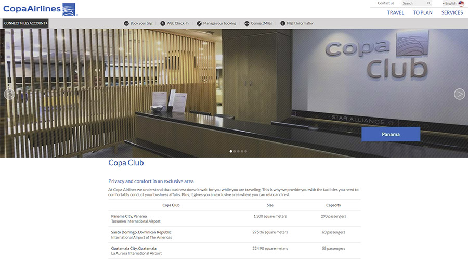Click the Flight information info icon
This screenshot has width=468, height=260.
283,23
